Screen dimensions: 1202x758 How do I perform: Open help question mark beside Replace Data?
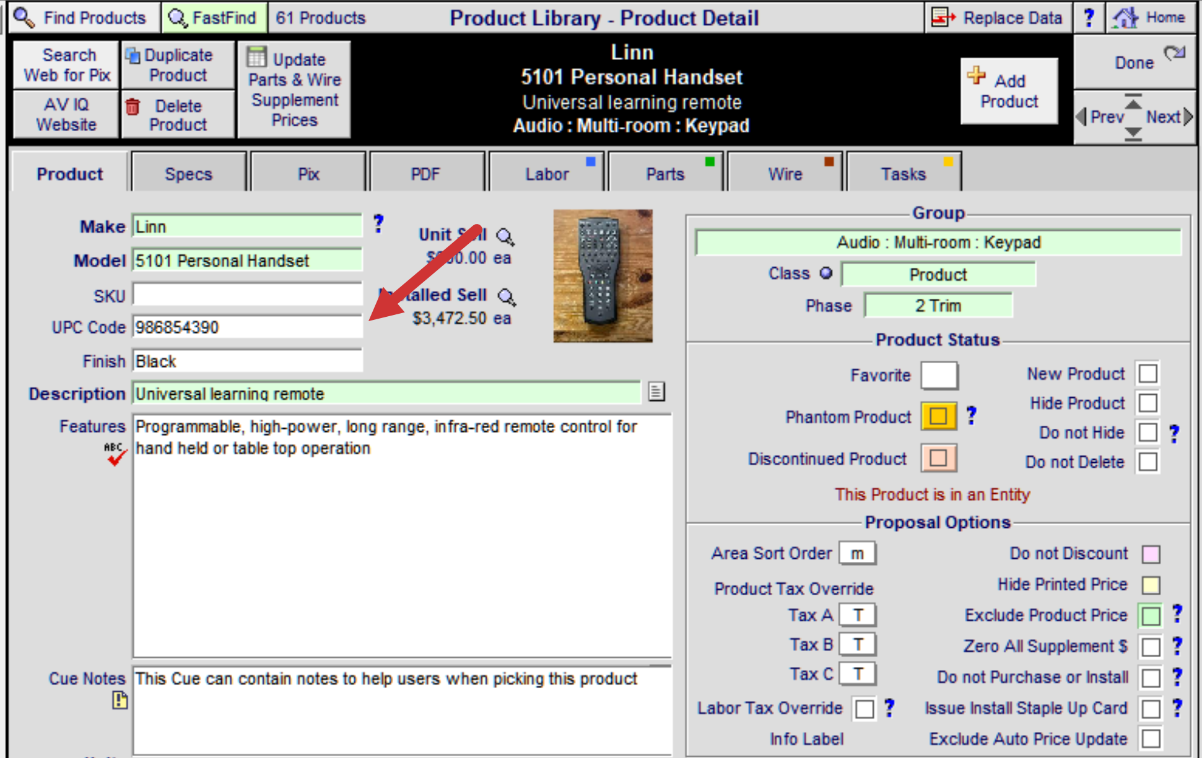1089,17
